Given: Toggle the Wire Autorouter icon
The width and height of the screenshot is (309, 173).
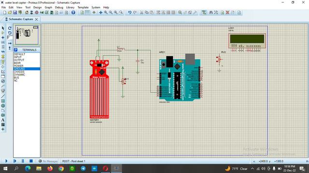Looking at the screenshot, I should (x=204, y=12).
